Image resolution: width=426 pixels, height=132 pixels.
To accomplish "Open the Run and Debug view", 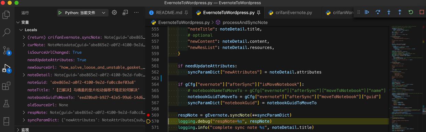I will 6,68.
